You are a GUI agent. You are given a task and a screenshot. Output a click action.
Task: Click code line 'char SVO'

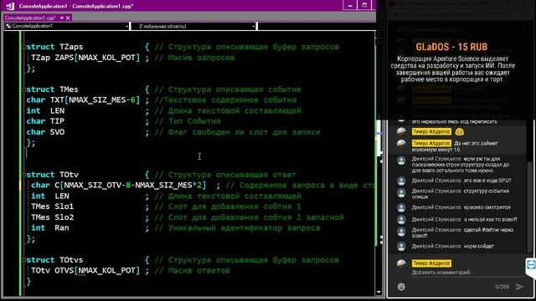[x=45, y=132]
